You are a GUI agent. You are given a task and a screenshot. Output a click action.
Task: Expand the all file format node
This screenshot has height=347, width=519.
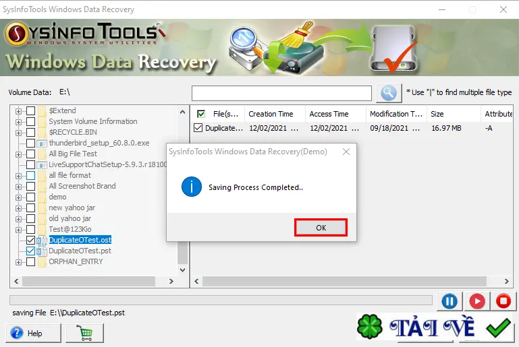coord(18,176)
